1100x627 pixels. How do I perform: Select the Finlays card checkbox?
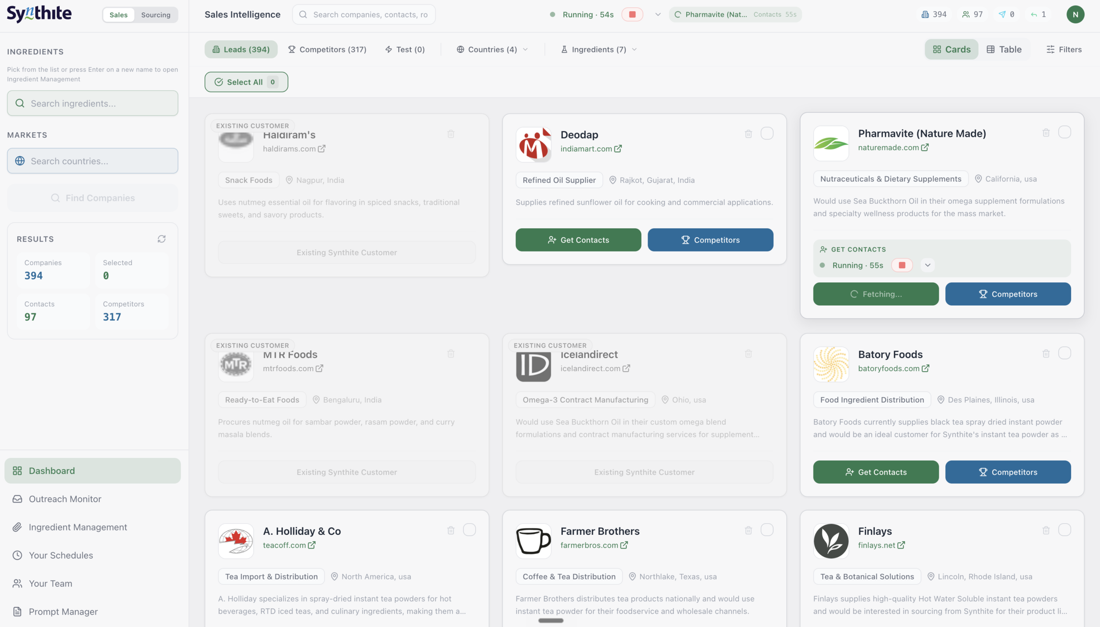[x=1065, y=530]
